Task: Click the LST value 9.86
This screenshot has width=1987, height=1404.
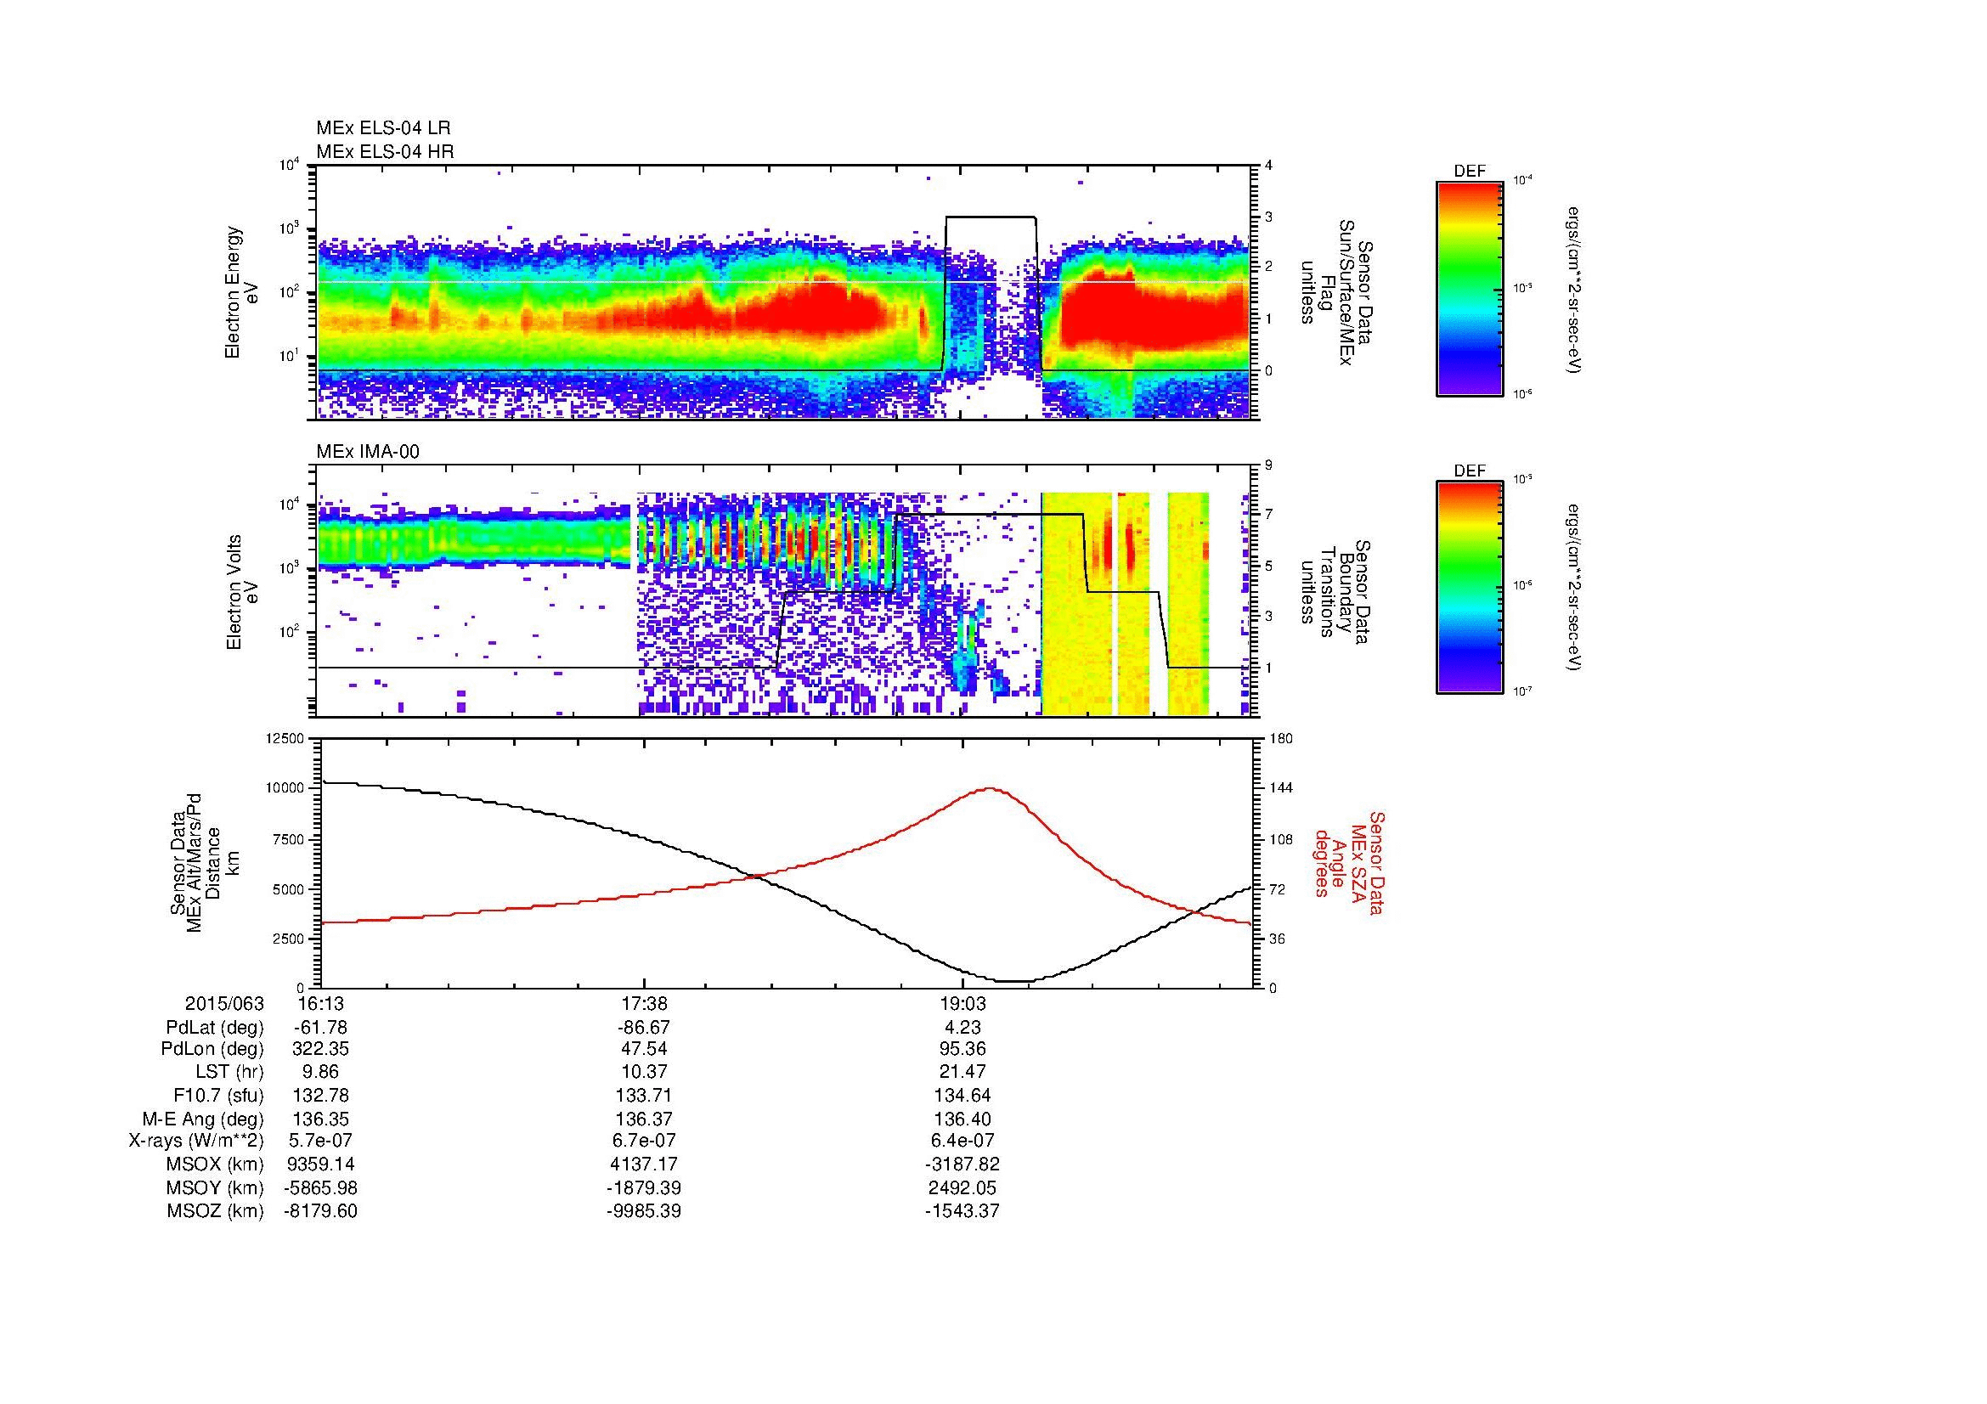Action: coord(320,1073)
